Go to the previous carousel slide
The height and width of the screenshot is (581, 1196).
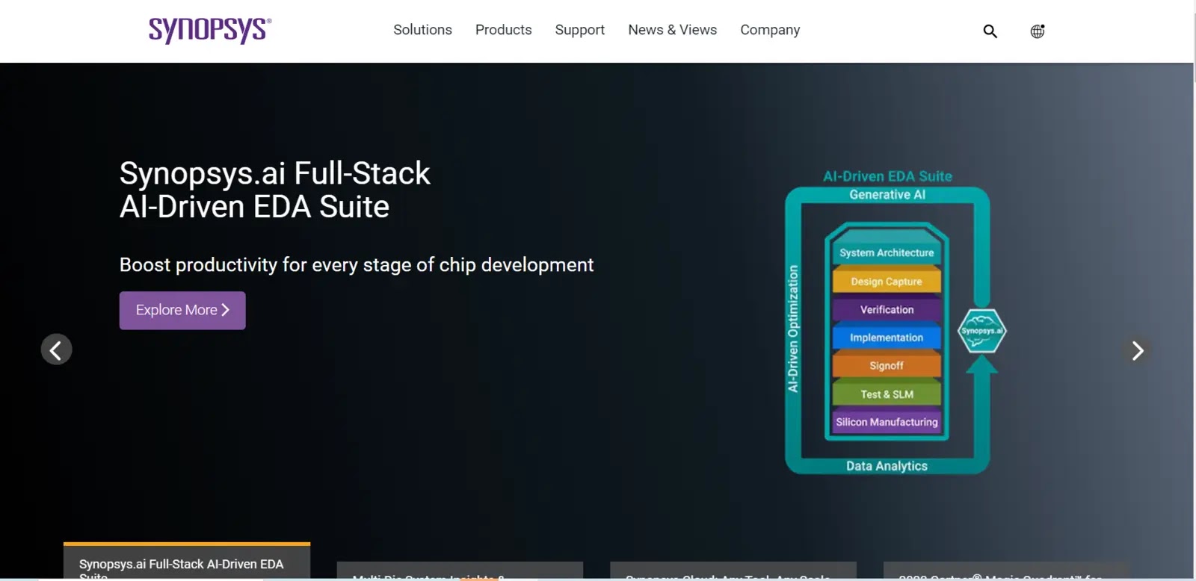(56, 349)
